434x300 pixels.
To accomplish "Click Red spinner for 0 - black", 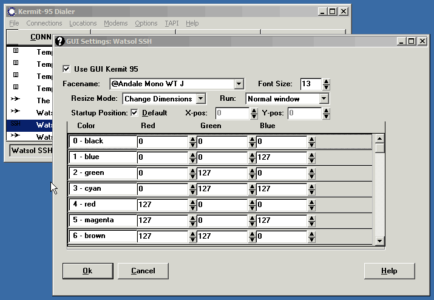I will (x=192, y=142).
